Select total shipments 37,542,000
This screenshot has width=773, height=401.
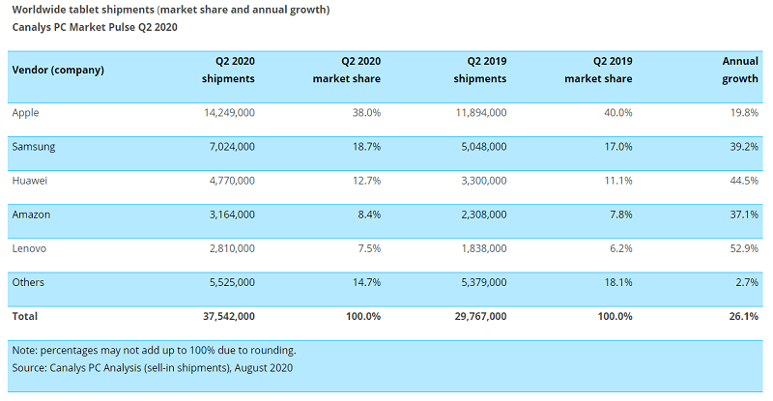coord(229,317)
